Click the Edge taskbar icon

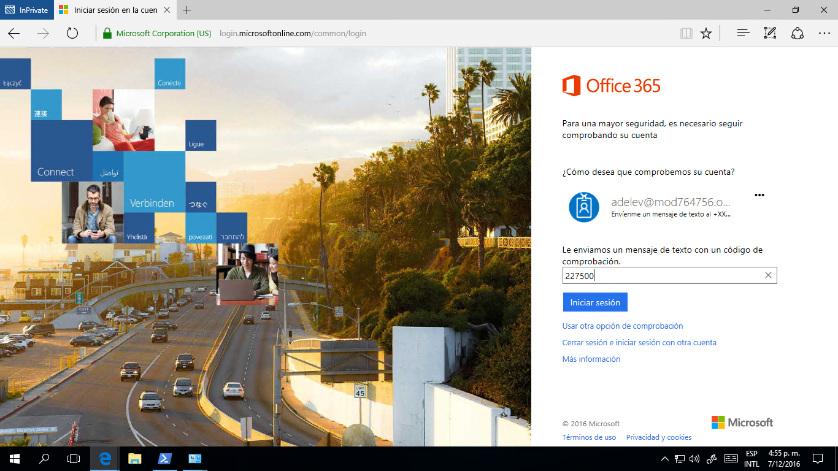coord(106,459)
